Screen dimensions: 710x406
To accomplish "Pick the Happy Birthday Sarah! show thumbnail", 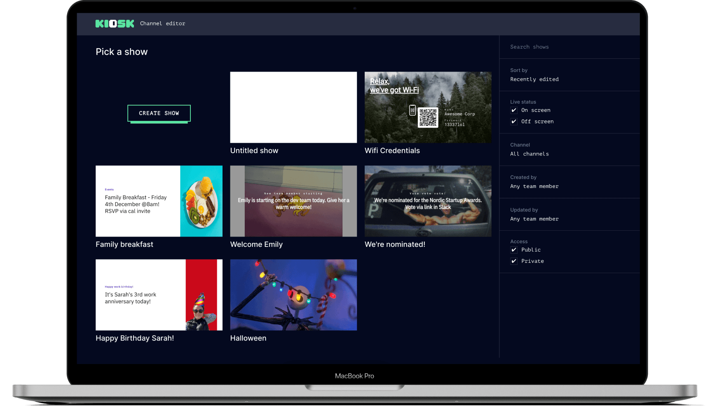I will click(159, 295).
